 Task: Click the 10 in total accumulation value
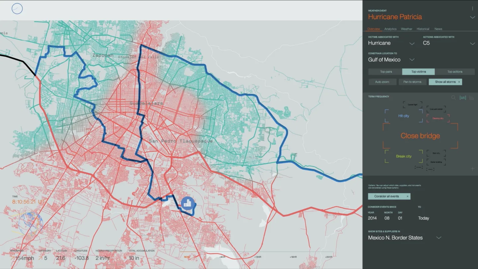tap(134, 258)
